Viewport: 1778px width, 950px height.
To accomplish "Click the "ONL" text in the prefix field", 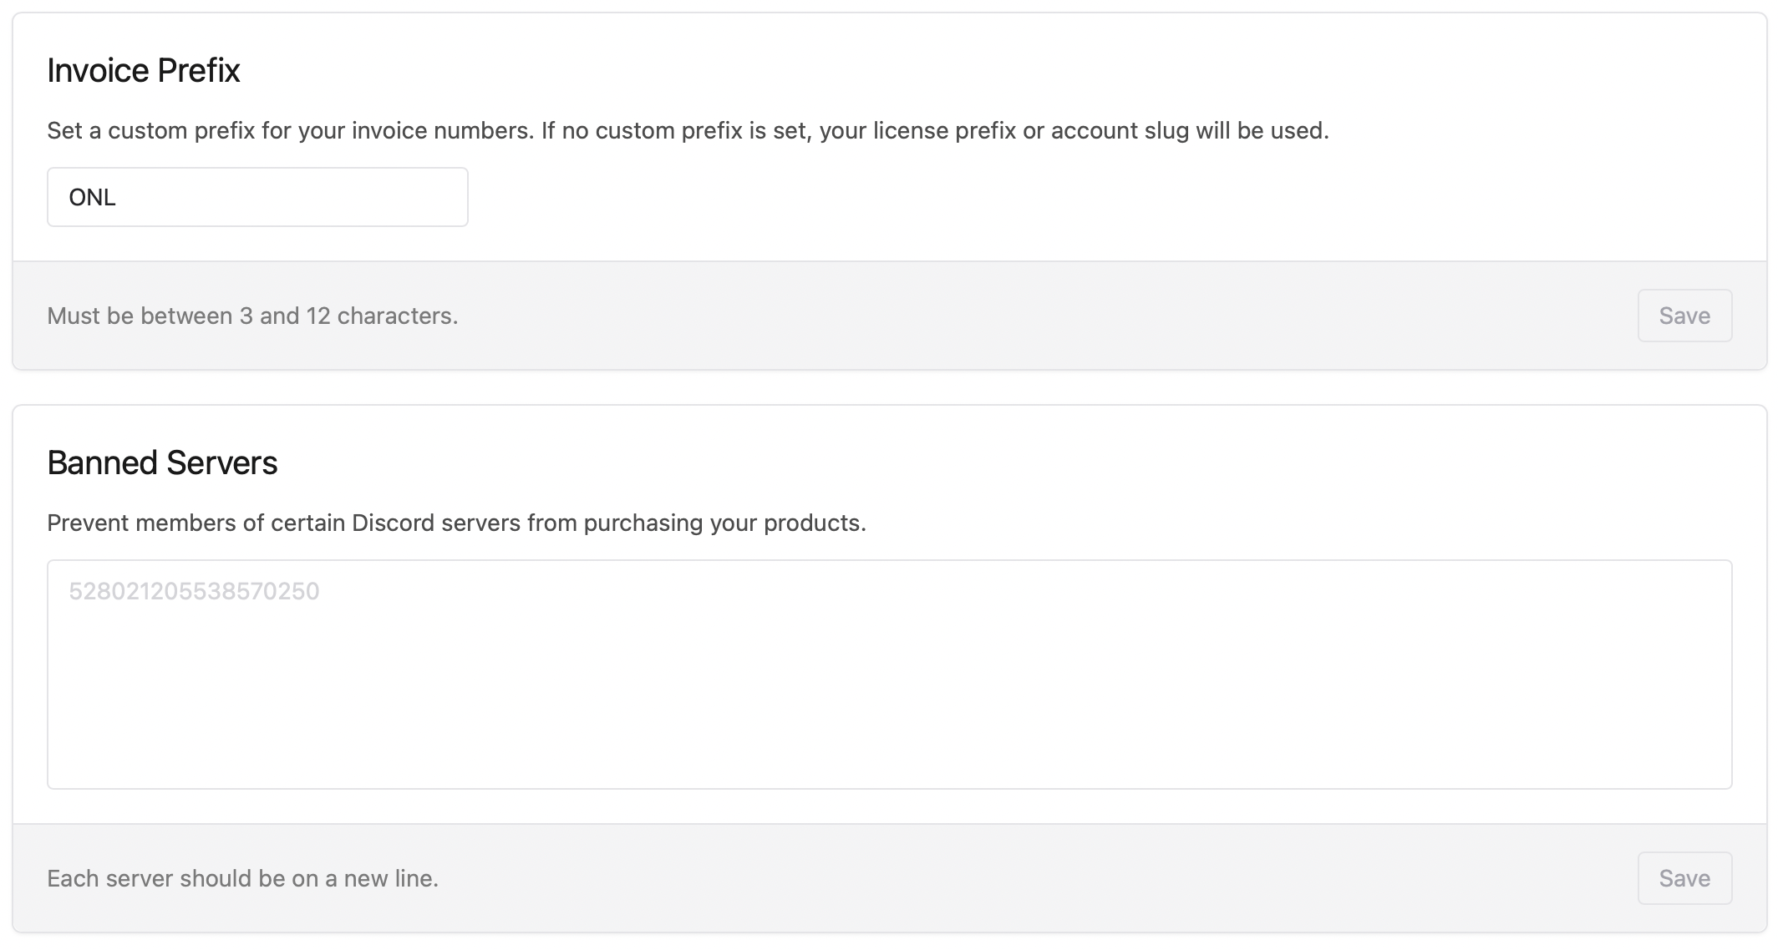I will point(92,198).
